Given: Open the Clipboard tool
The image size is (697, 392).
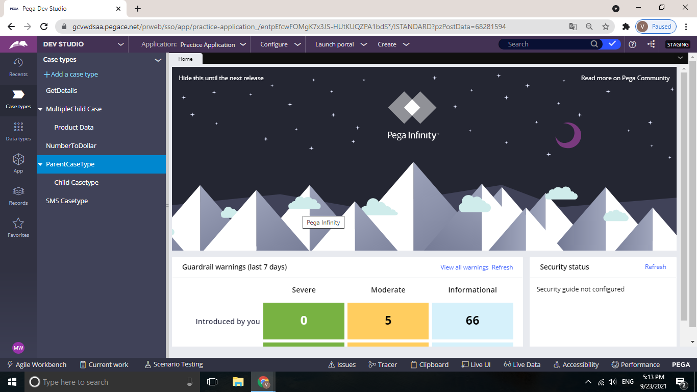Looking at the screenshot, I should click(429, 364).
